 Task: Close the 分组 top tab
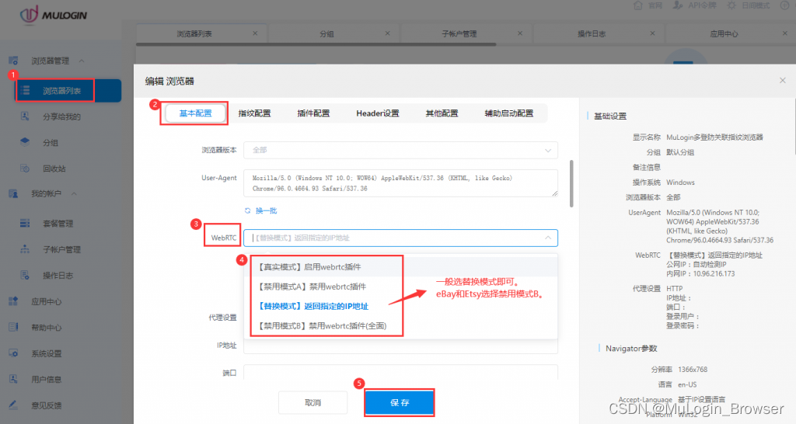click(x=388, y=33)
